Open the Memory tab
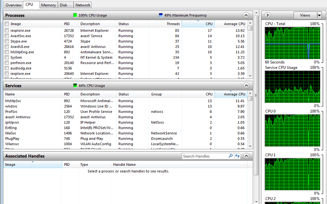327x204 pixels. tap(49, 5)
